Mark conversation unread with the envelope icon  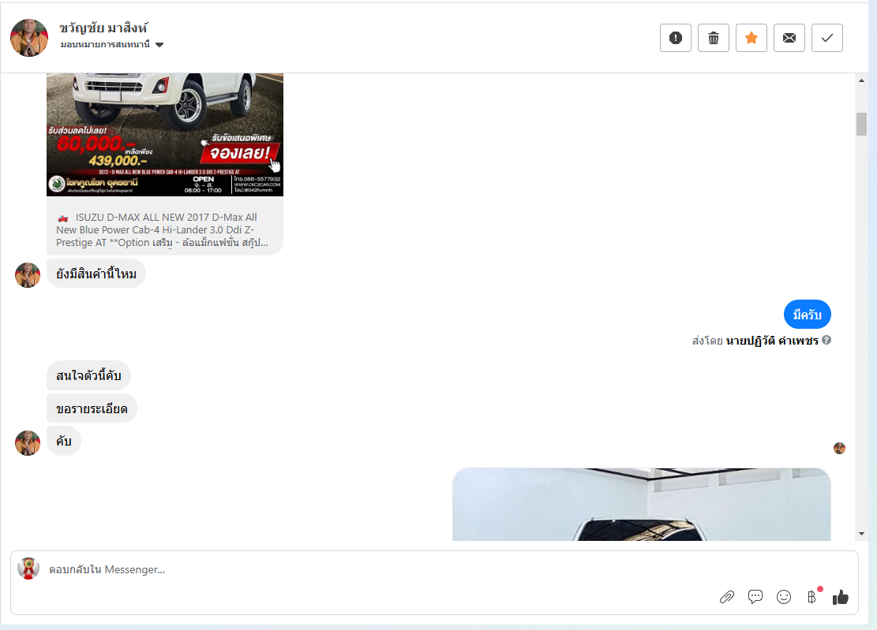(789, 38)
